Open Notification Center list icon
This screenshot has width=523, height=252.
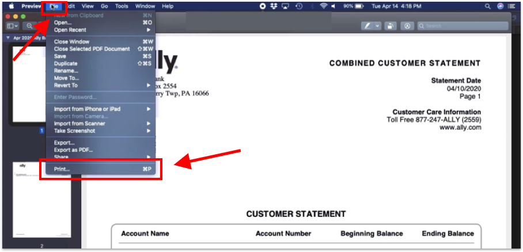tap(511, 6)
